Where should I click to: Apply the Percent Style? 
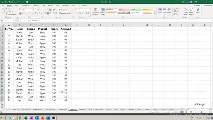pyautogui.click(x=80, y=13)
